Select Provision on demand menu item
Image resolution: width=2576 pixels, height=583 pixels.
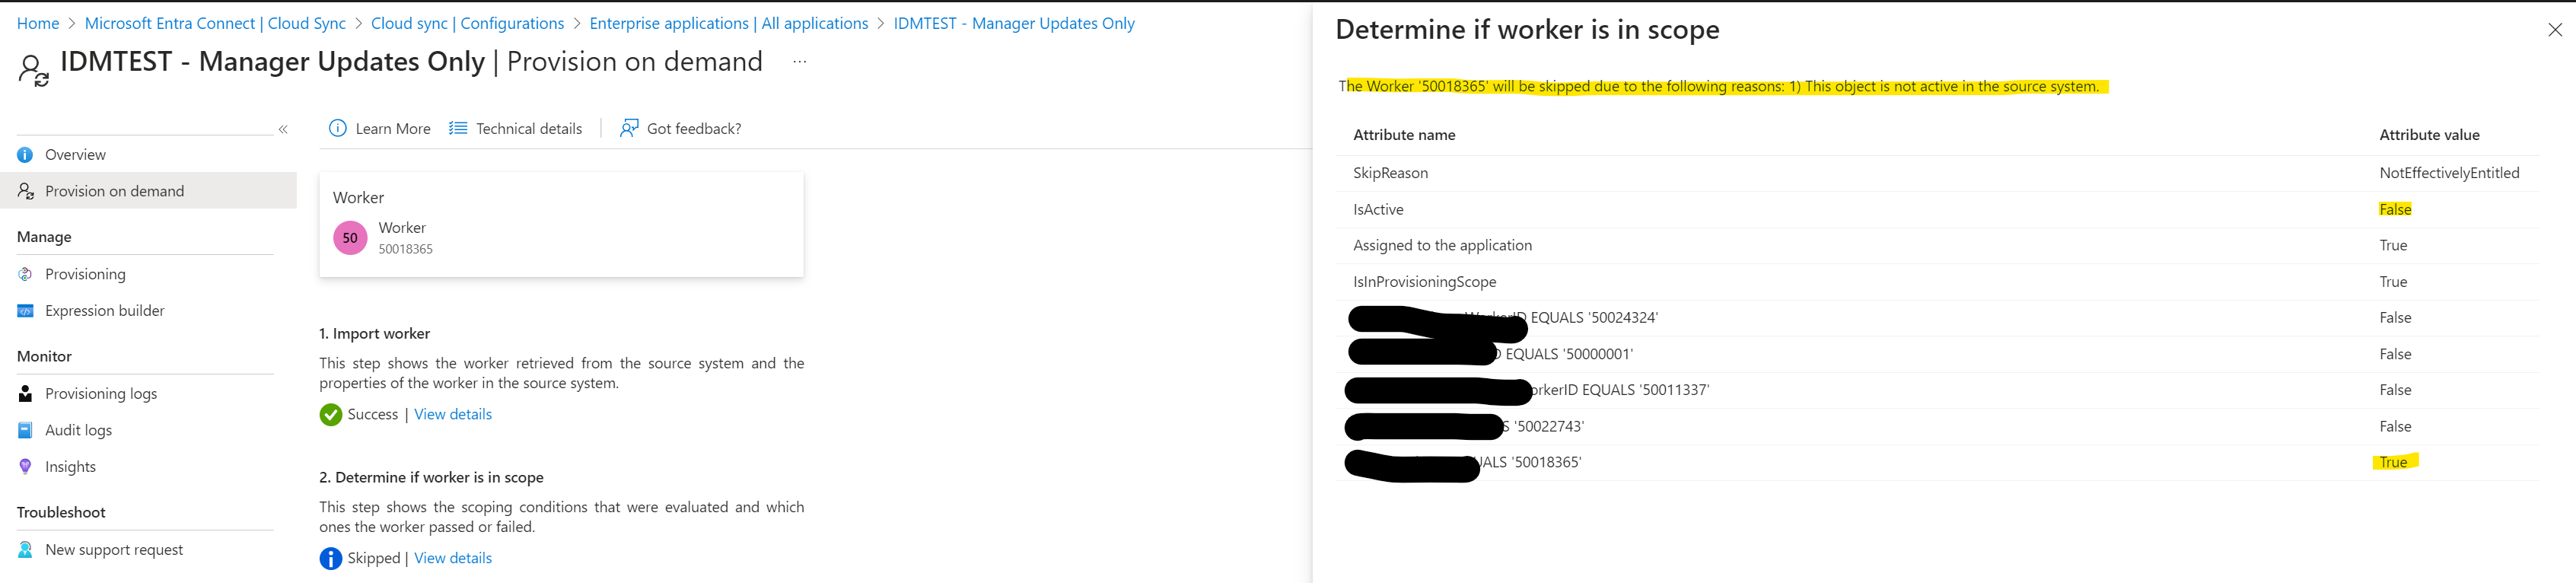(148, 191)
